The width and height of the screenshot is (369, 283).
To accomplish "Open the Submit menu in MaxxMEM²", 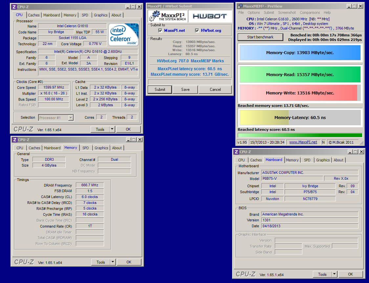I will [x=269, y=12].
